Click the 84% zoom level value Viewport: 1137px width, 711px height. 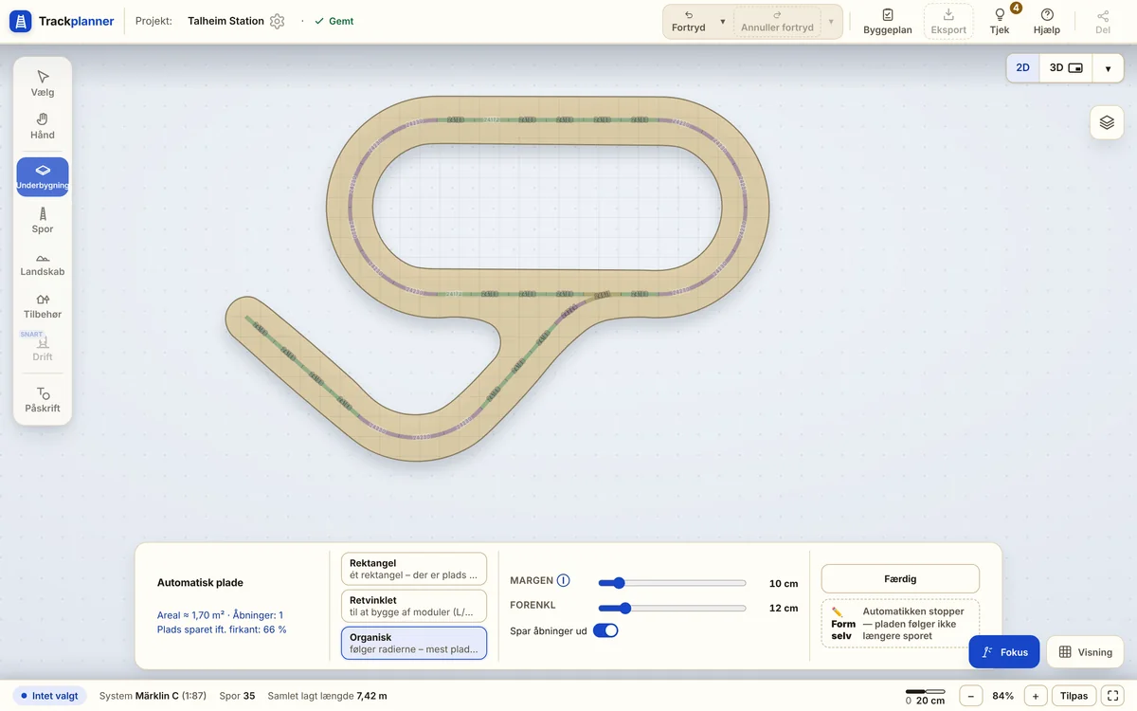1002,696
